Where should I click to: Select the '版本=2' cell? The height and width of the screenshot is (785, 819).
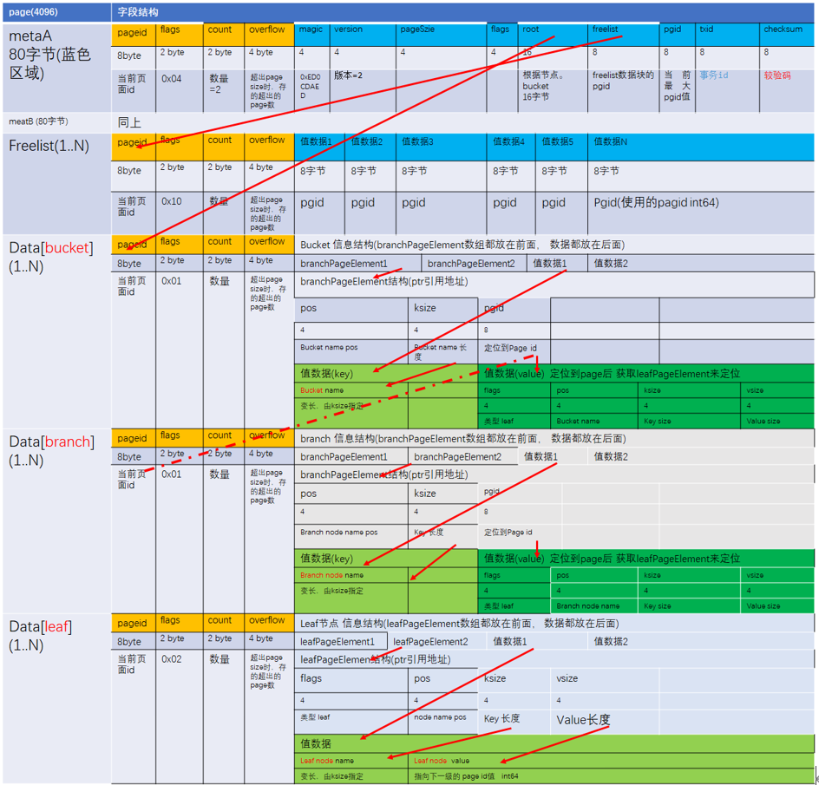pos(363,91)
